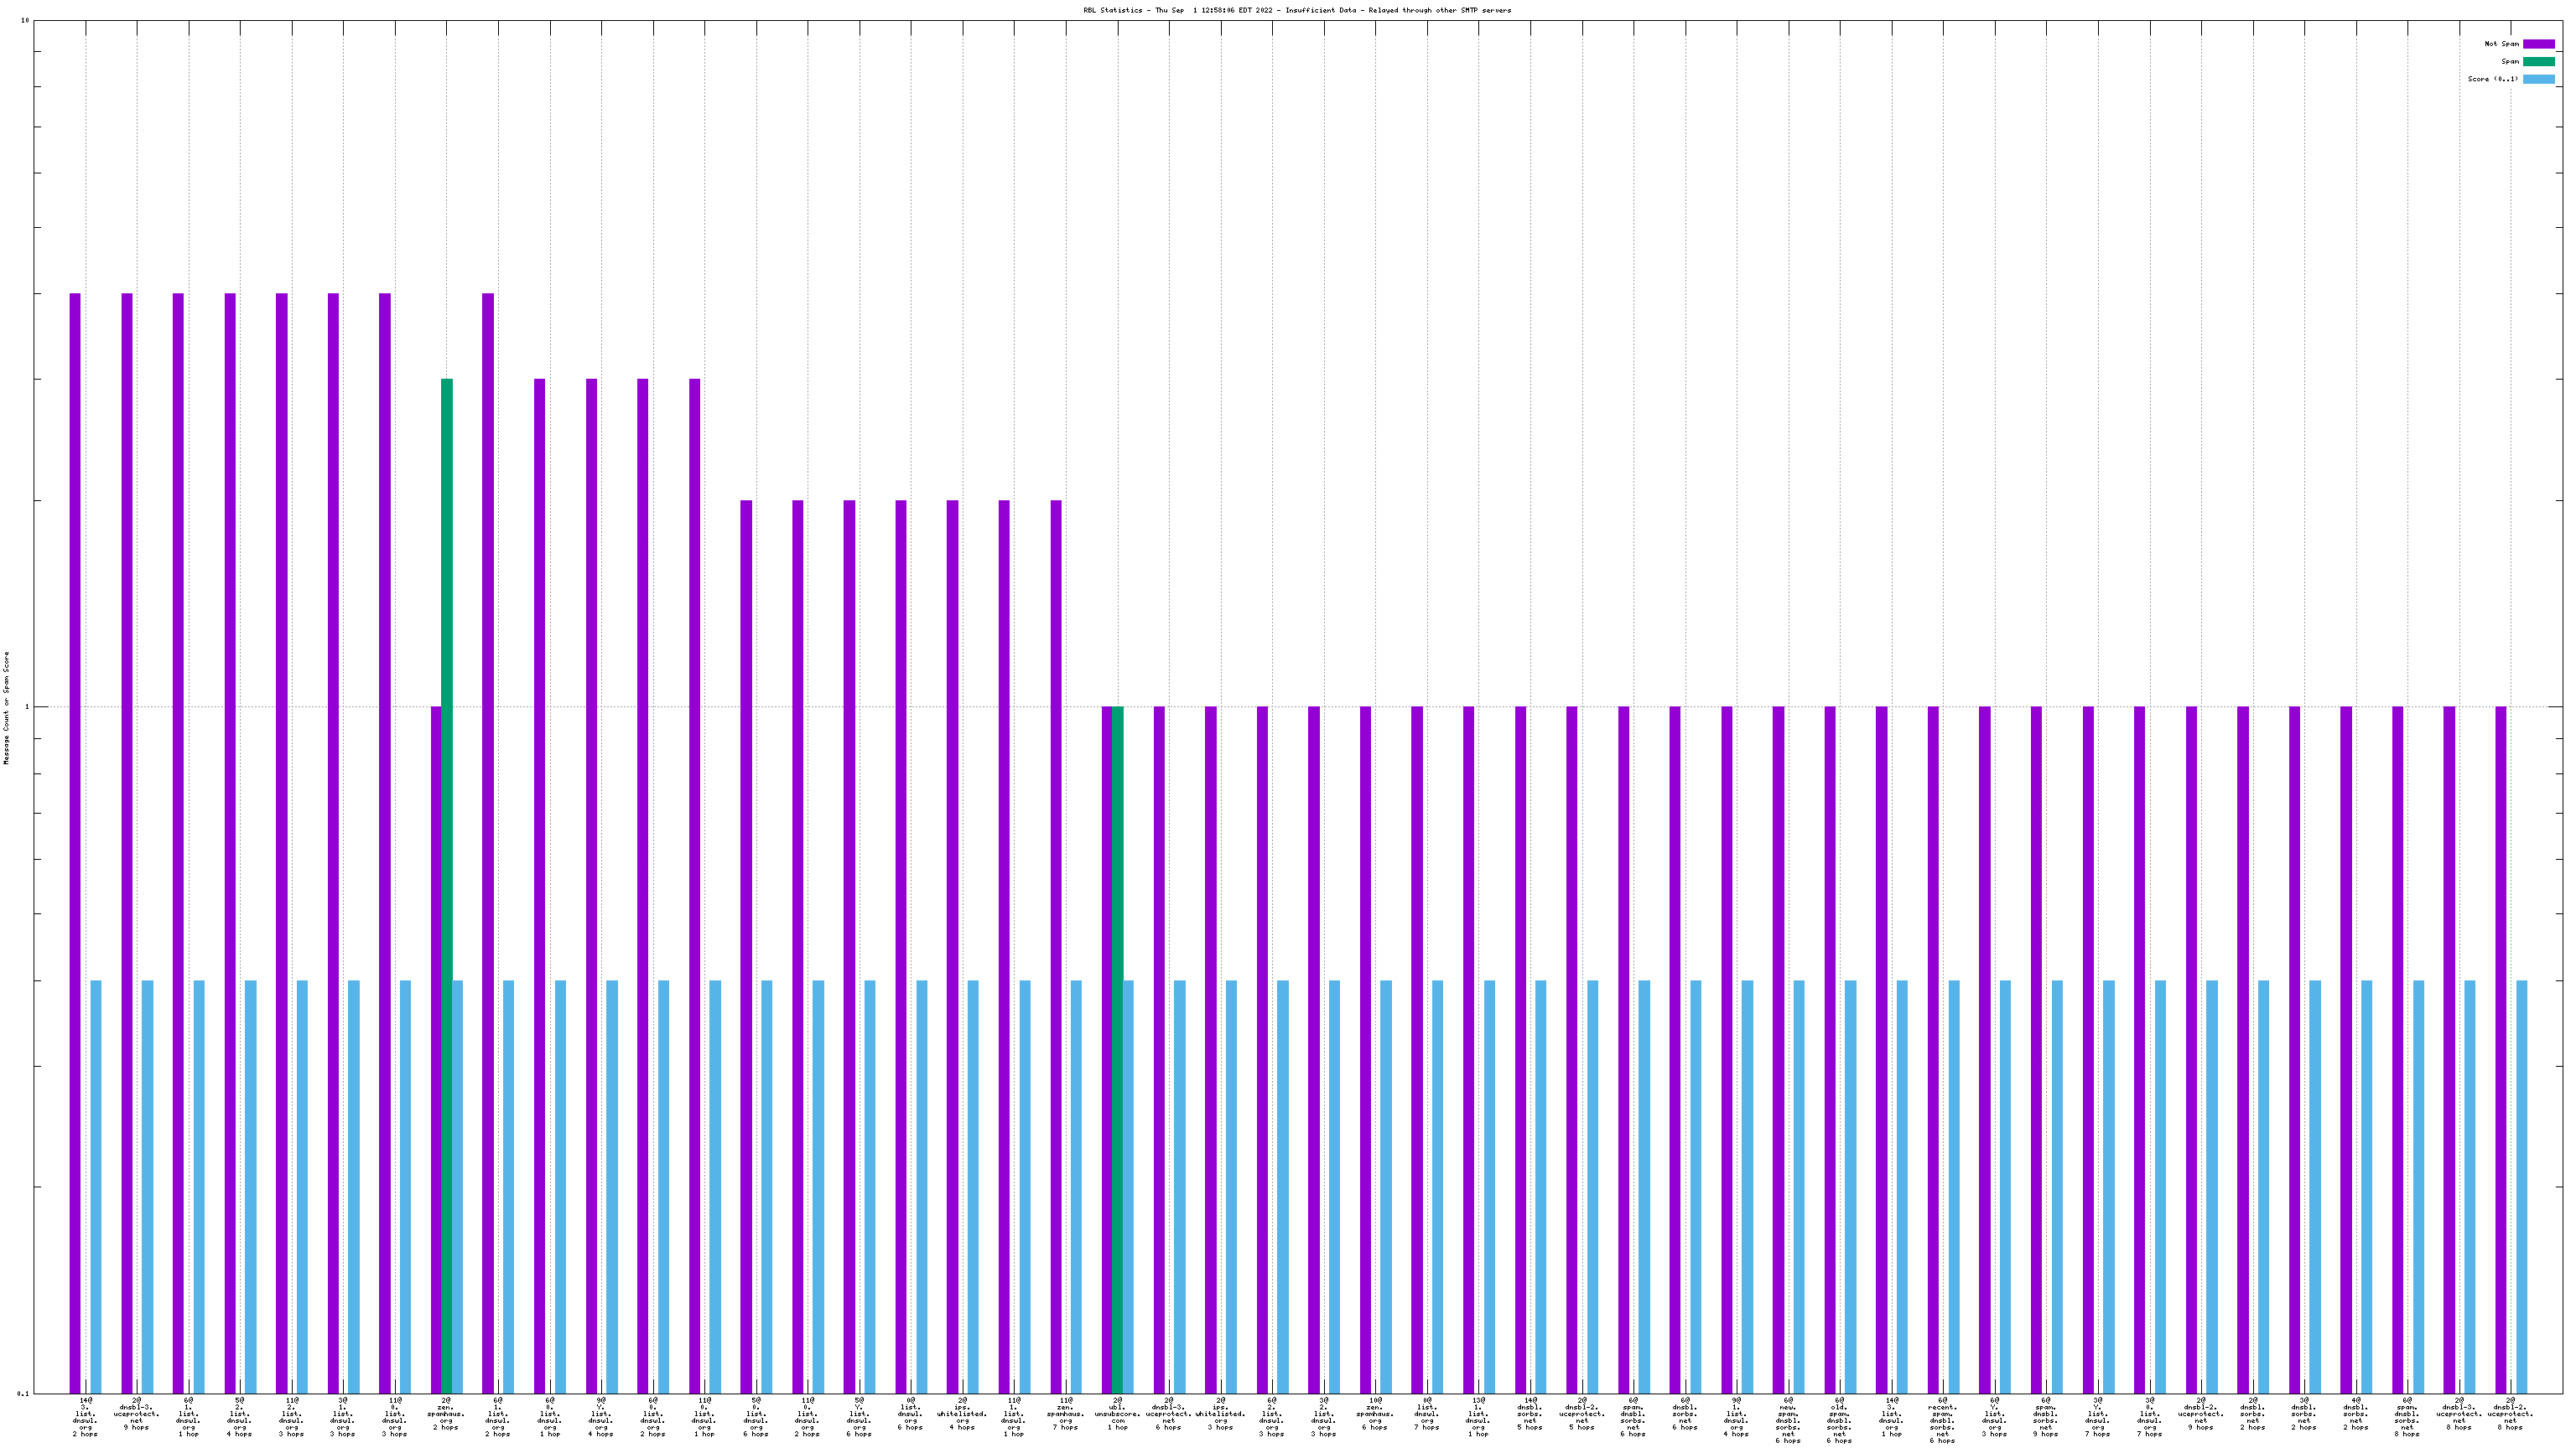Image resolution: width=2576 pixels, height=1448 pixels.
Task: Click the 'old.spam.dnsbl.sorbs.net' axis label
Action: (x=1839, y=1421)
